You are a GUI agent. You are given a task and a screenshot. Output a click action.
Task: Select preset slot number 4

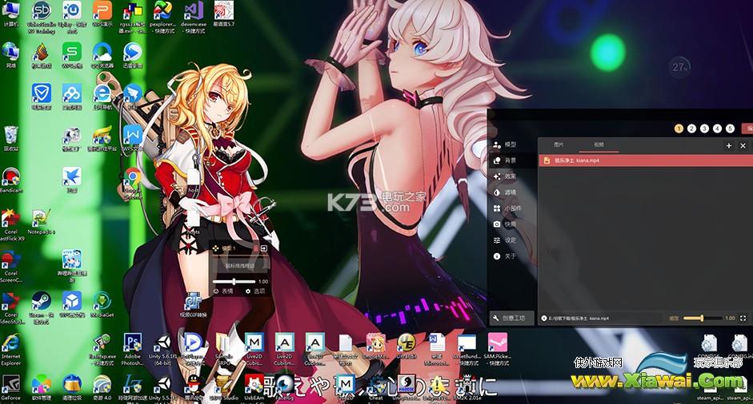(718, 129)
